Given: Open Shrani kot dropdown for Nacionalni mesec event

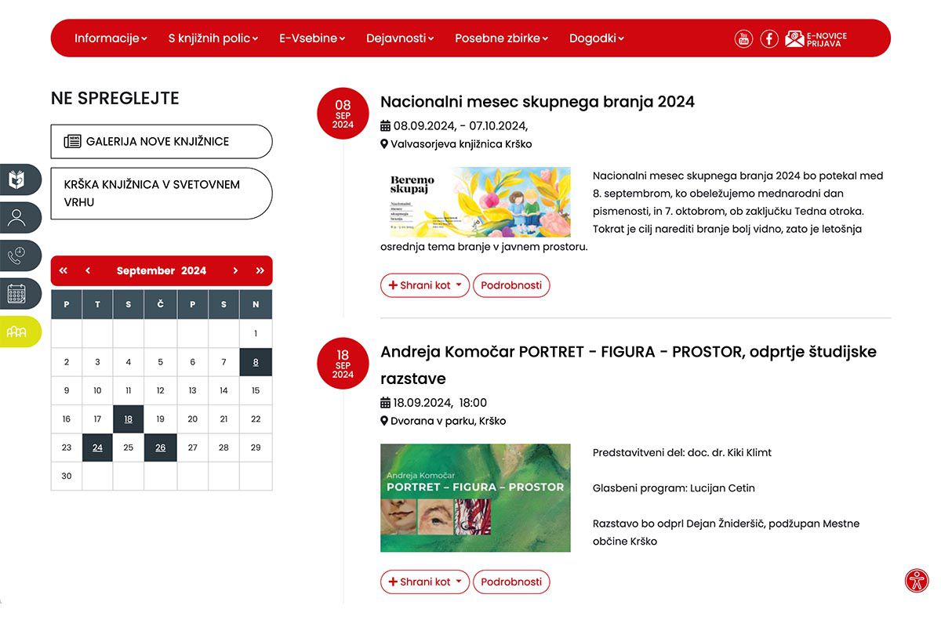Looking at the screenshot, I should tap(425, 285).
